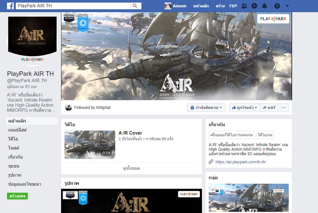Image resolution: width=318 pixels, height=213 pixels.
Task: Expand the กำลังติดตาม following dropdown
Action: click(x=206, y=108)
